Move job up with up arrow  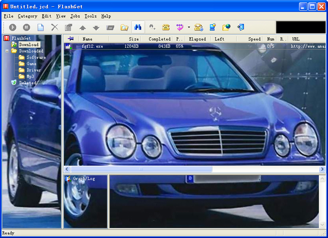point(82,28)
